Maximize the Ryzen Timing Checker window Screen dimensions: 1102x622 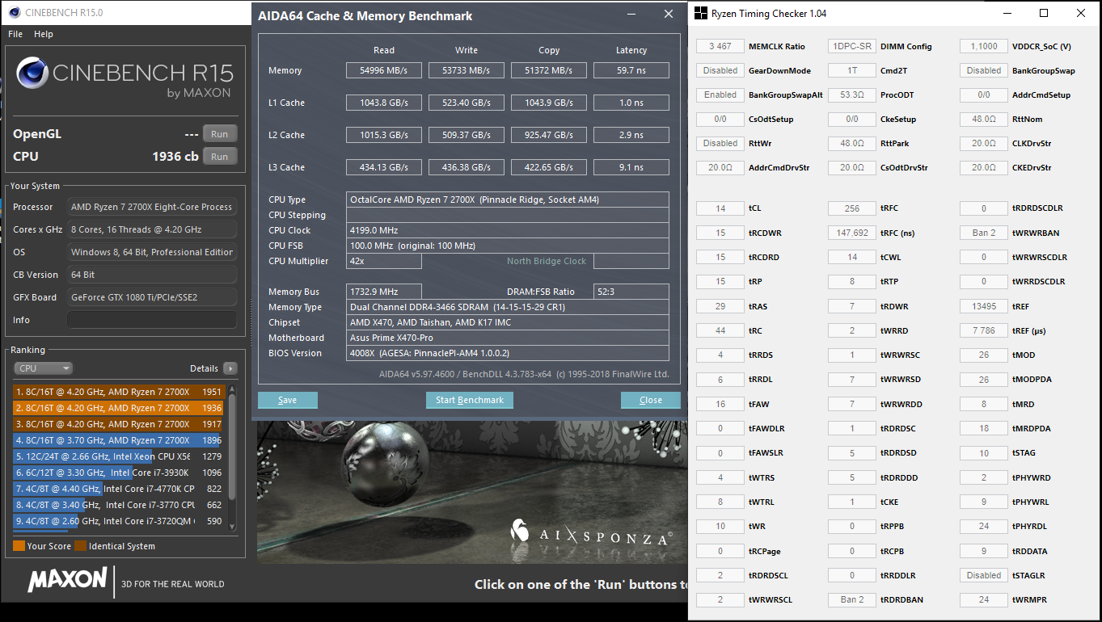[x=1044, y=13]
